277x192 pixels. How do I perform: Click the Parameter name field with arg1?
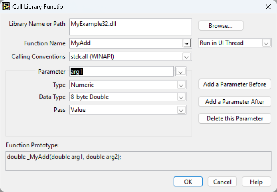click(x=122, y=72)
